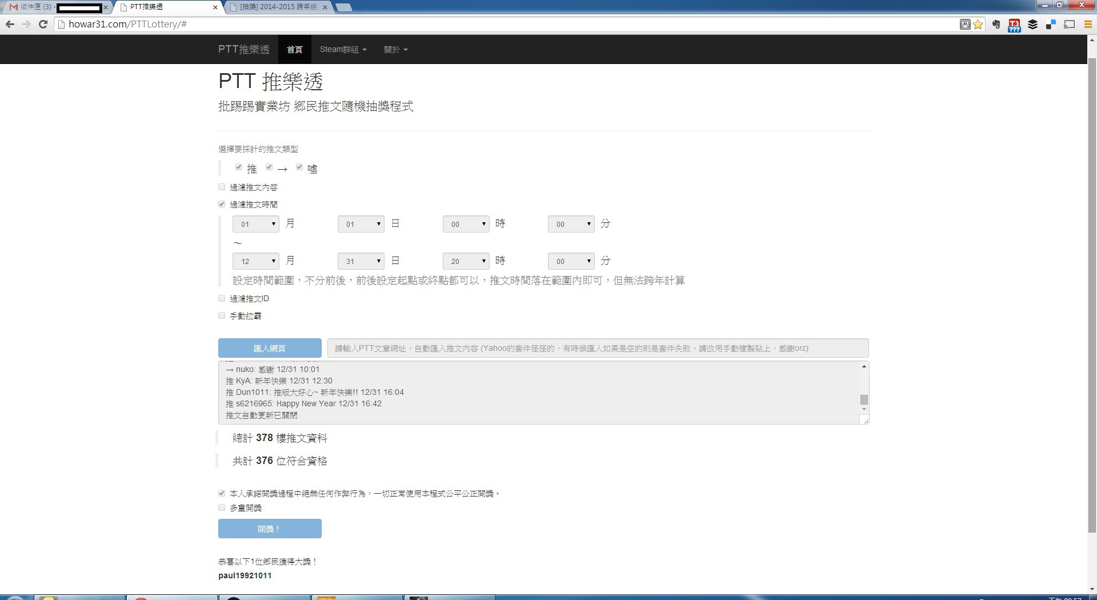Viewport: 1097px width, 600px height.
Task: Open the start hour dropdown showing 00
Action: point(466,224)
